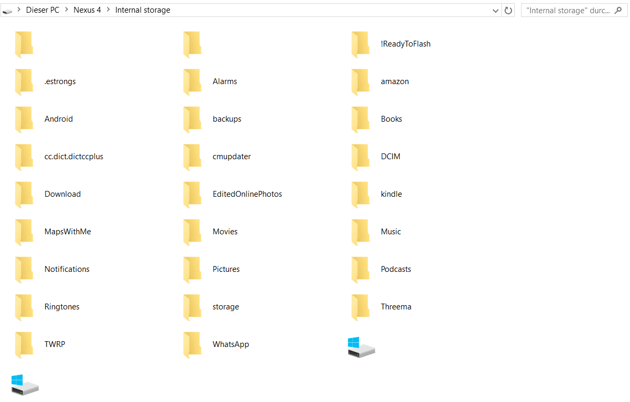The image size is (630, 402).
Task: Select the Windows drive icon beside WhatsApp
Action: tap(361, 348)
